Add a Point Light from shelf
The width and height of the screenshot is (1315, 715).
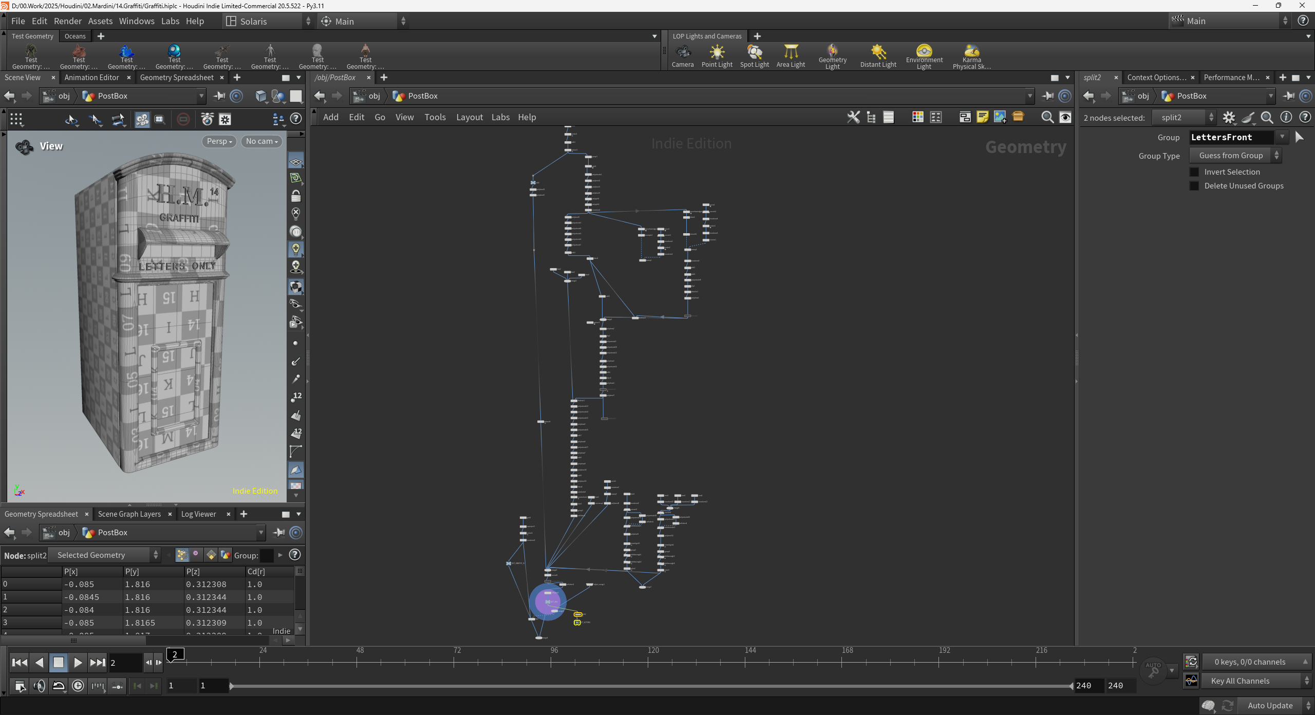[x=717, y=56]
